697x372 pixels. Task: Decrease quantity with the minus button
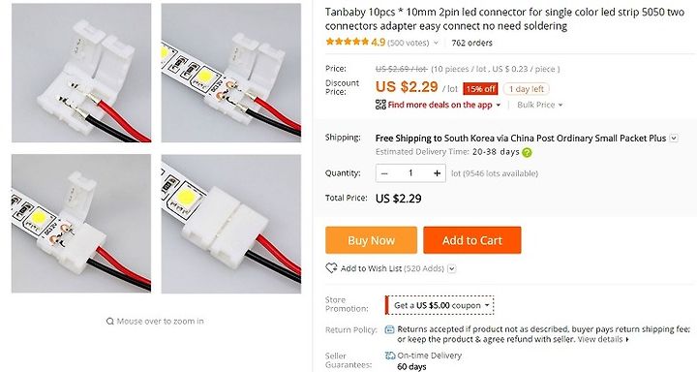(384, 173)
